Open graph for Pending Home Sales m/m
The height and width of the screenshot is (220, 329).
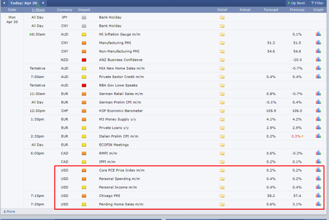point(318,204)
